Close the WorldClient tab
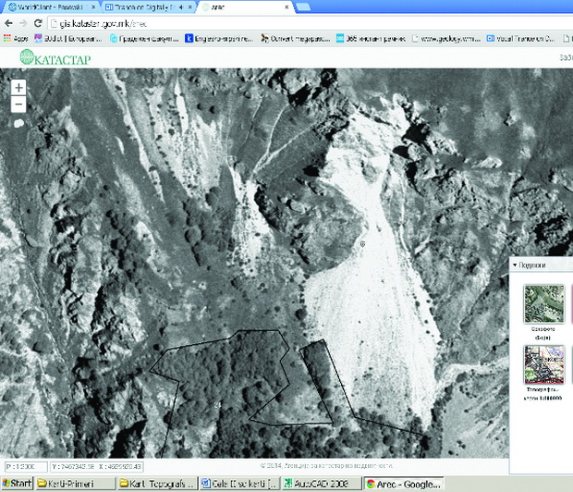The width and height of the screenshot is (573, 492). click(93, 7)
